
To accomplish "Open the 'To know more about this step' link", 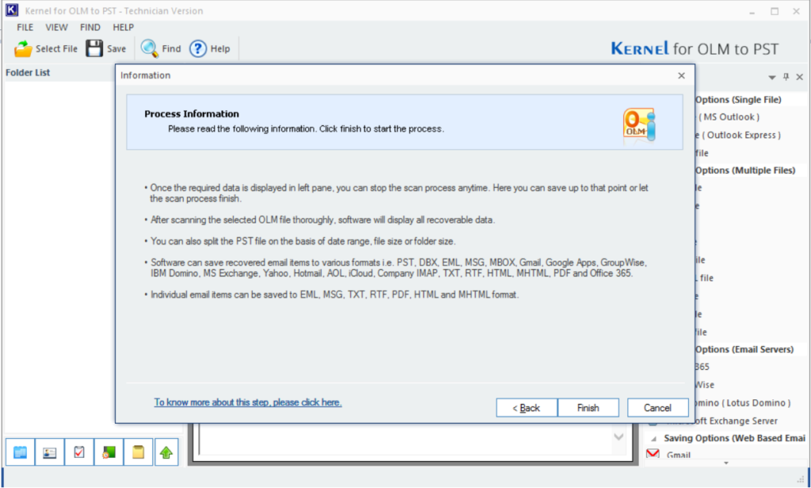I will (x=248, y=402).
